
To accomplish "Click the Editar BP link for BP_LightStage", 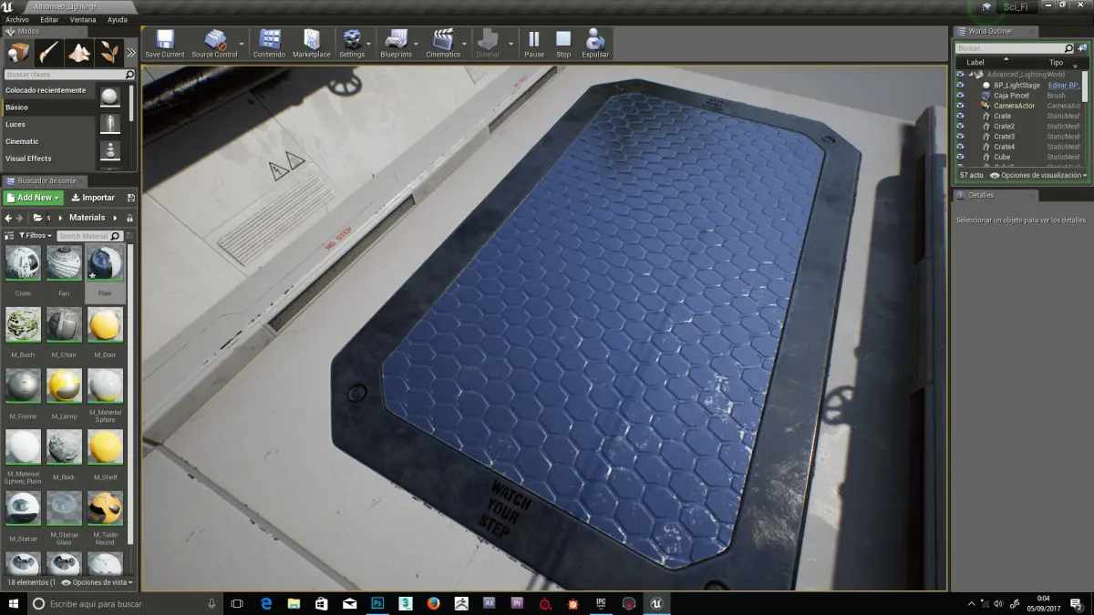I will click(1064, 85).
